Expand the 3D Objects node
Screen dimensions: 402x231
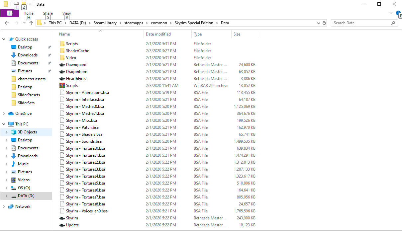(6, 132)
